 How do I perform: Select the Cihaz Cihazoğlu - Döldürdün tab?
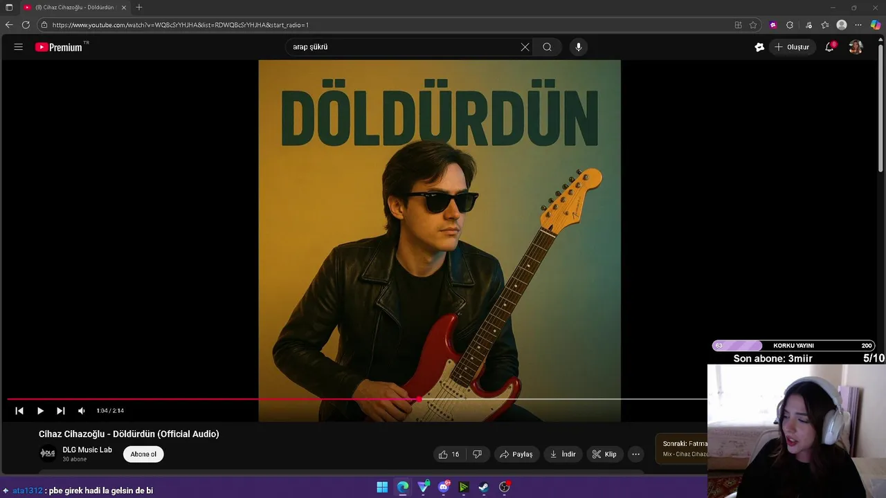pyautogui.click(x=74, y=8)
